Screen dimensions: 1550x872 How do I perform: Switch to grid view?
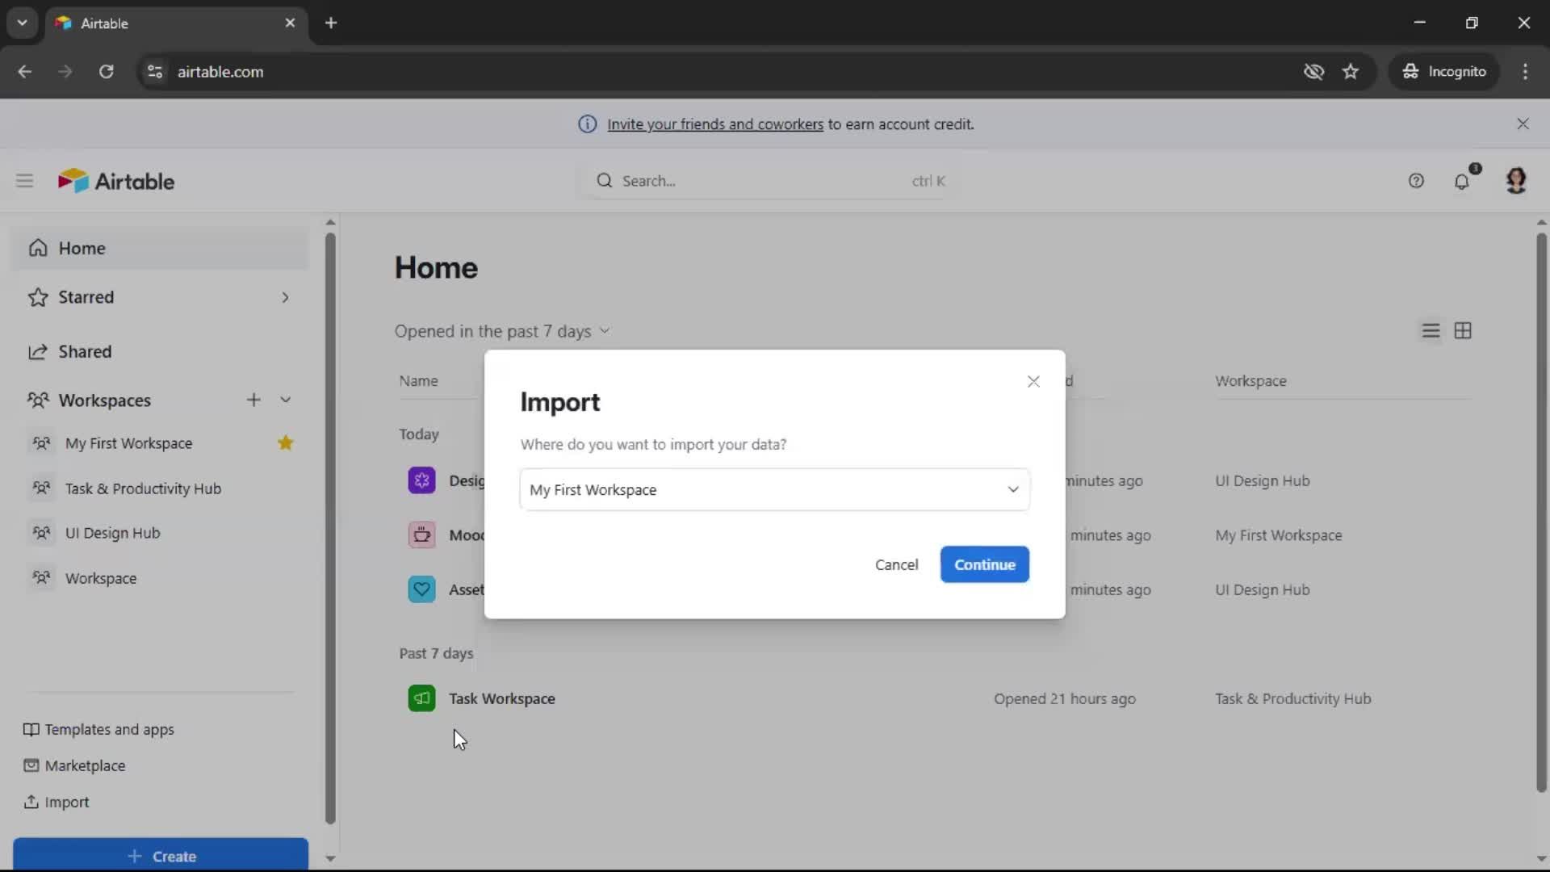coord(1463,331)
